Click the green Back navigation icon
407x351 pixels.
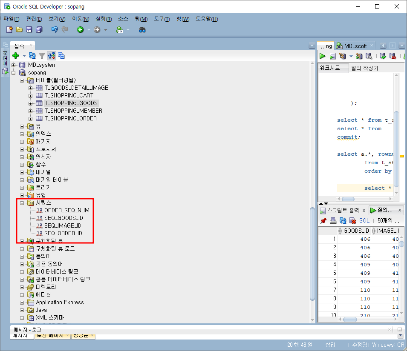click(81, 30)
